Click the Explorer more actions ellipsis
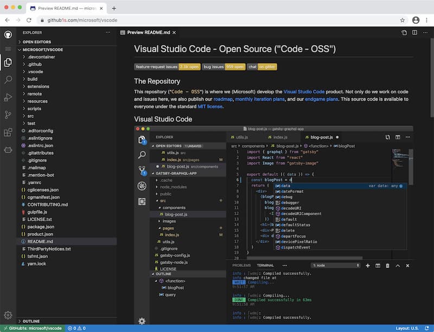 click(107, 33)
